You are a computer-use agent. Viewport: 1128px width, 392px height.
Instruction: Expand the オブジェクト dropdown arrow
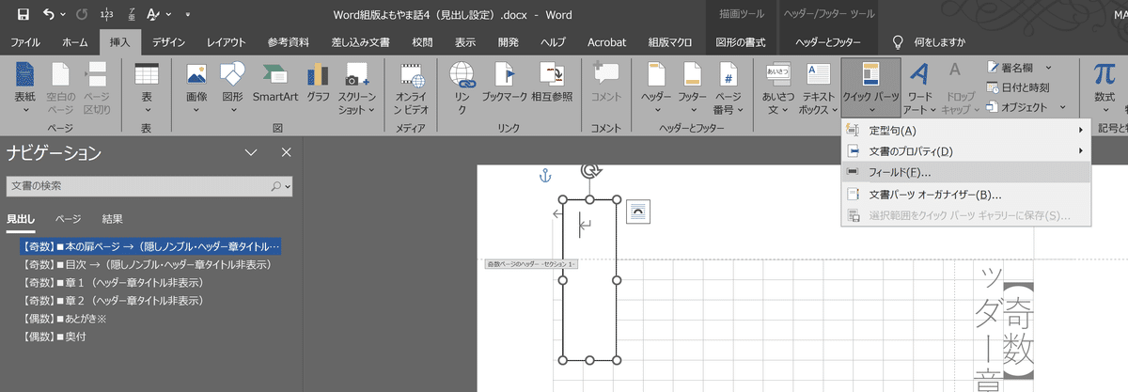click(1061, 107)
